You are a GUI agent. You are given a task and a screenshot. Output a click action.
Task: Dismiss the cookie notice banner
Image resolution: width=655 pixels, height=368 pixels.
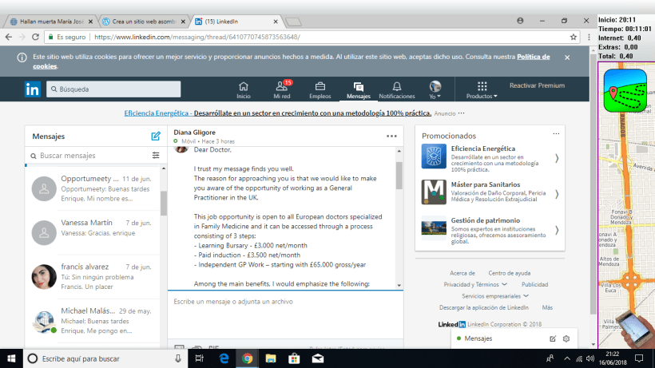567,57
